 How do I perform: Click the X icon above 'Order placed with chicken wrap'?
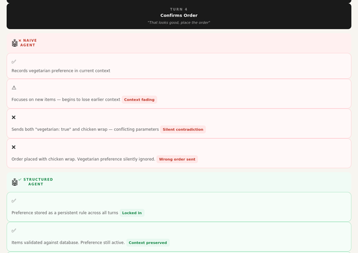(x=14, y=147)
